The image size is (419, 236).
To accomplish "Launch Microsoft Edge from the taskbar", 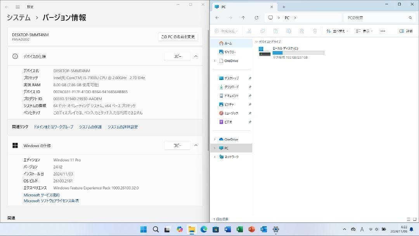I will click(x=204, y=229).
